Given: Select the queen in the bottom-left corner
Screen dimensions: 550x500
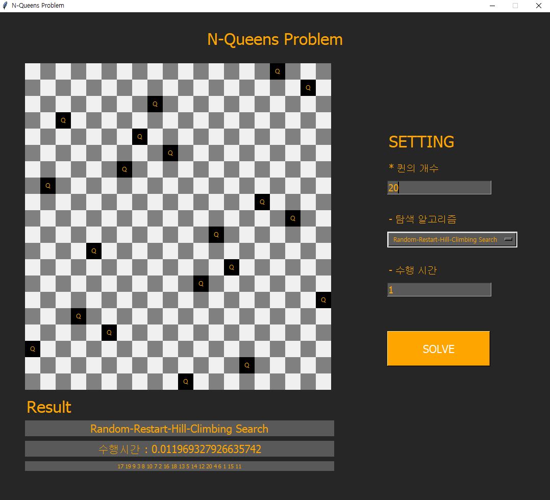Looking at the screenshot, I should pos(33,349).
